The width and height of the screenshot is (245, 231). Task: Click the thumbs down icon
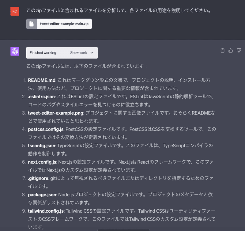(x=239, y=51)
